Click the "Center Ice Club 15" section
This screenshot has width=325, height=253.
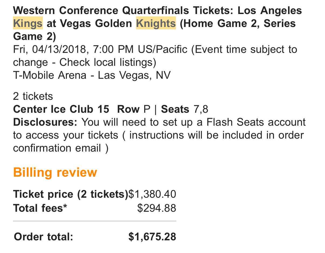(61, 109)
